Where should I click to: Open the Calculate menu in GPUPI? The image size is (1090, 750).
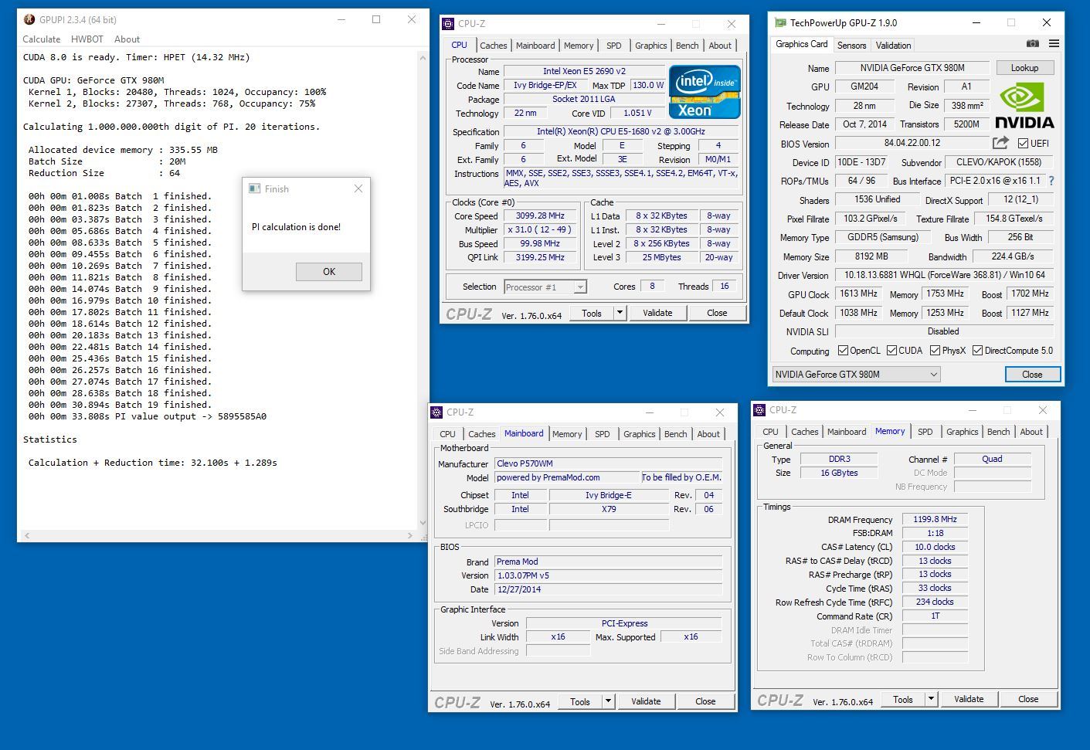(x=42, y=39)
